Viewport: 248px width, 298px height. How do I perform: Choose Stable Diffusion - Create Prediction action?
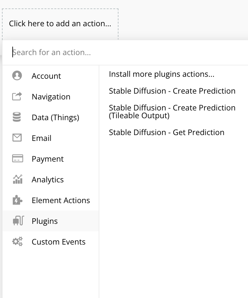(x=172, y=91)
